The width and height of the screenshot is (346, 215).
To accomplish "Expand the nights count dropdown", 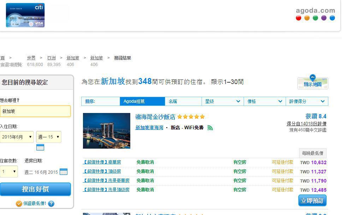I will [x=9, y=172].
